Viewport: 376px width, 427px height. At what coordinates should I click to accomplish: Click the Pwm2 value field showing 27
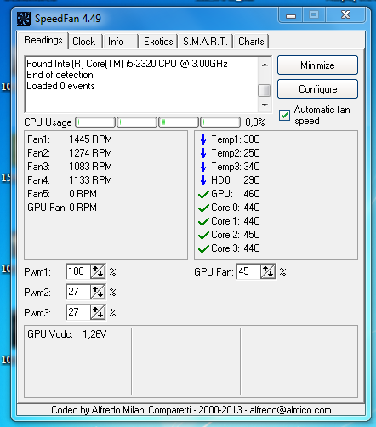[78, 292]
